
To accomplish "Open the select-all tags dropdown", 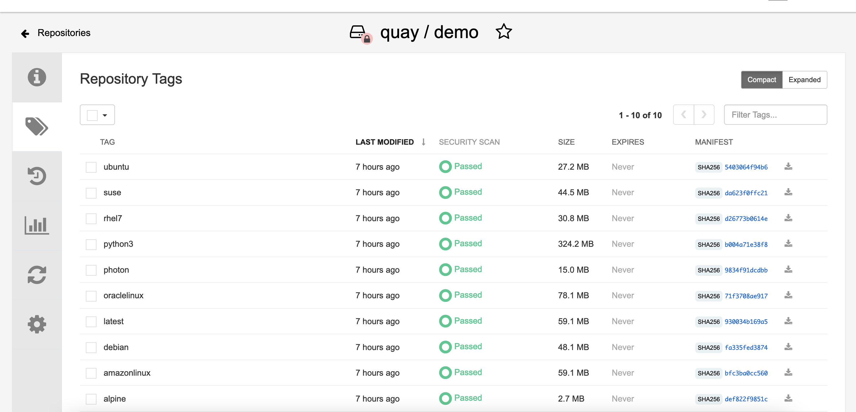I will [x=105, y=115].
